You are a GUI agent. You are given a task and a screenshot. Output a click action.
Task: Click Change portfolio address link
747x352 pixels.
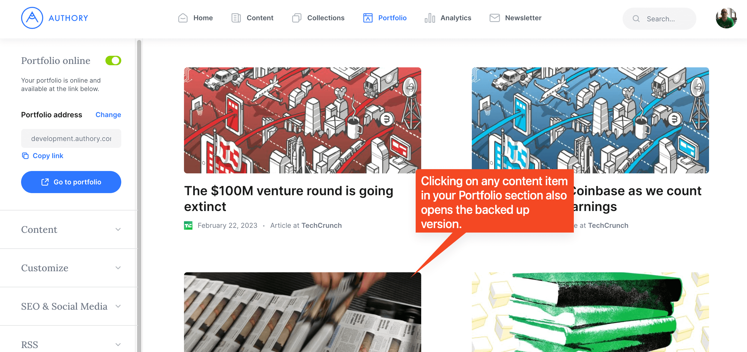[108, 115]
